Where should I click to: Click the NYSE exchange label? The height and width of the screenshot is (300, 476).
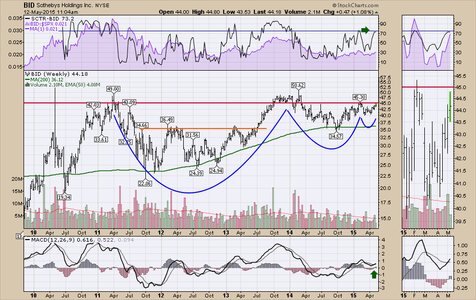coord(101,6)
